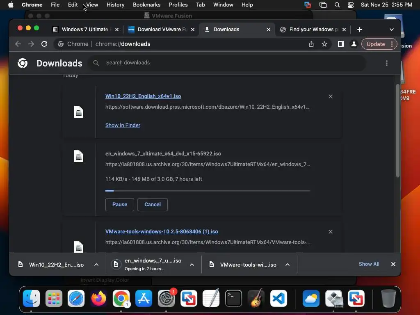Screen dimensions: 420x315
Task: Click the Windows 7 download progress bar
Action: pyautogui.click(x=208, y=191)
